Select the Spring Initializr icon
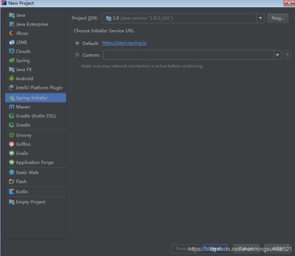The height and width of the screenshot is (256, 295). (x=12, y=98)
